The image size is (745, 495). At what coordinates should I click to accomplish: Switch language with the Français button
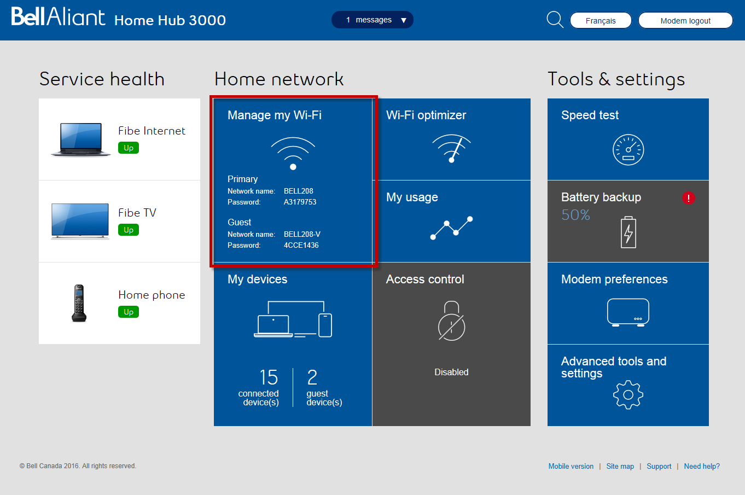click(x=601, y=20)
